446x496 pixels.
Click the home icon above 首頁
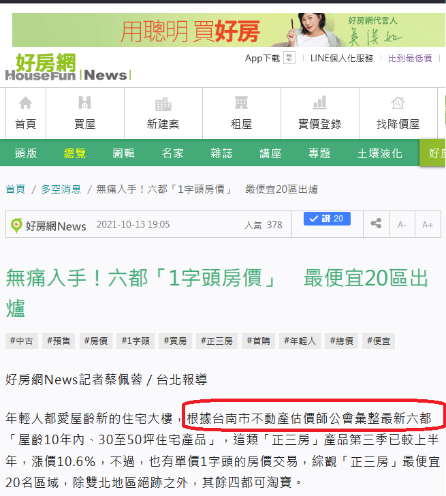click(x=26, y=103)
